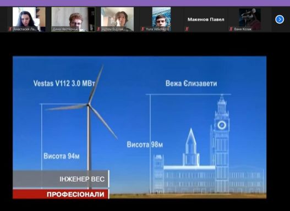Screen dimensions: 290x211
Task: Click muted mic icon beside Ваня Козак
Action: coord(231,29)
